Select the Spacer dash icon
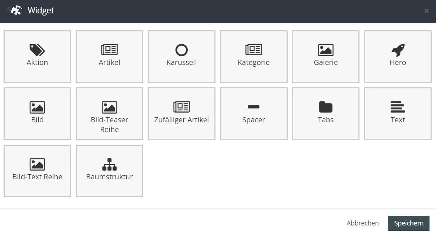The image size is (436, 237). pyautogui.click(x=254, y=107)
